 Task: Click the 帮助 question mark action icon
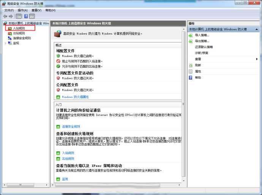click(x=191, y=78)
